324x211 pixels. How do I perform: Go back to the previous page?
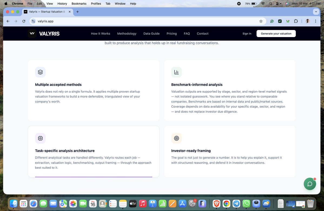[8, 21]
